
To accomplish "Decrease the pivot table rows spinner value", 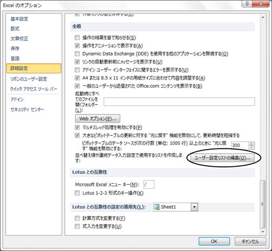I will (x=251, y=147).
